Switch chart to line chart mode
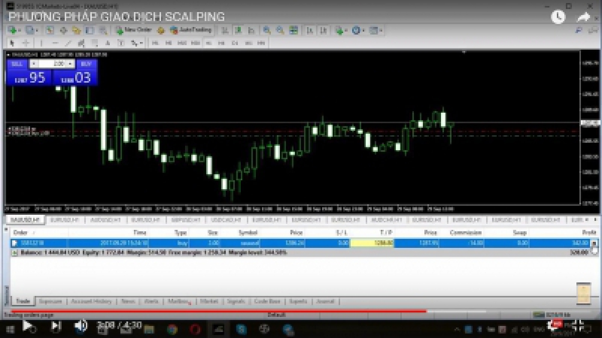Viewport: 602px width, 338px height. [251, 31]
